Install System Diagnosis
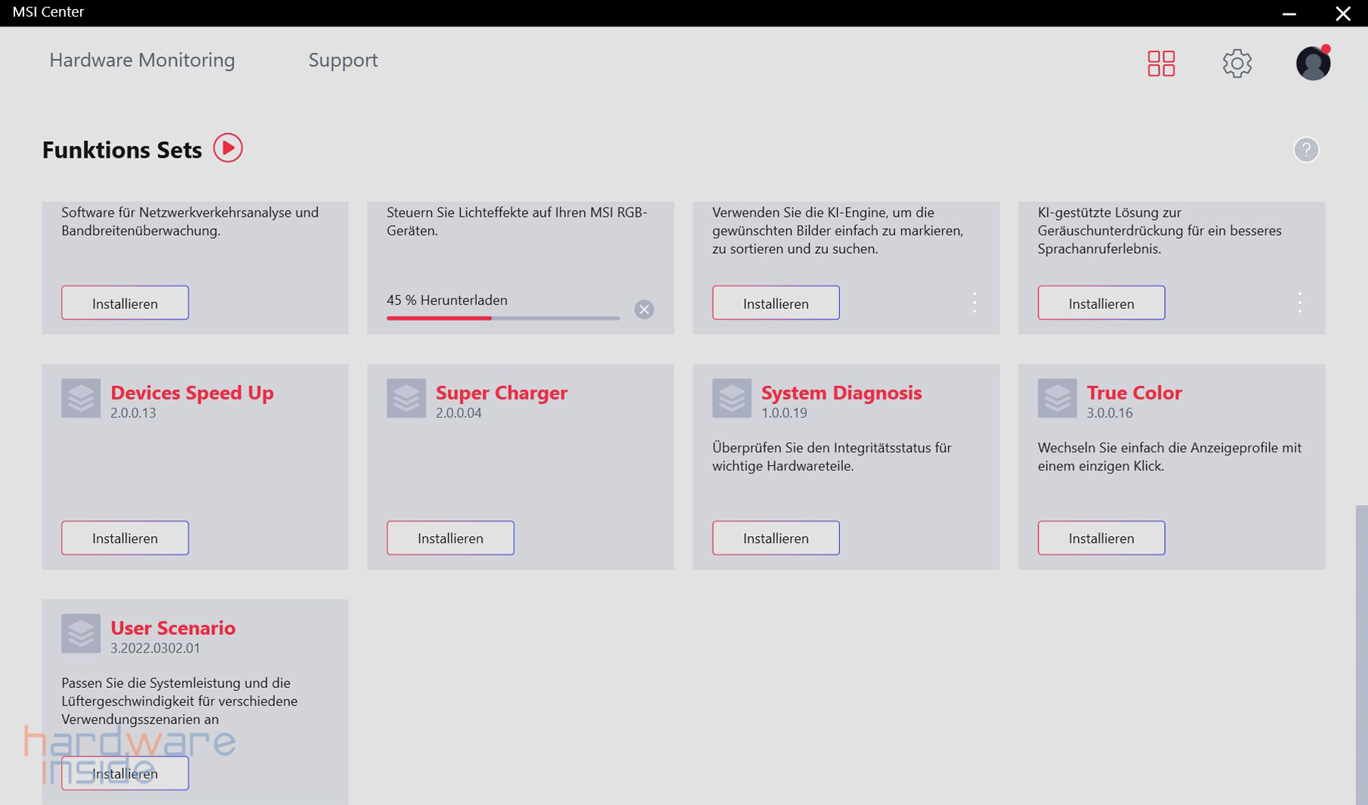This screenshot has width=1368, height=805. coord(776,538)
